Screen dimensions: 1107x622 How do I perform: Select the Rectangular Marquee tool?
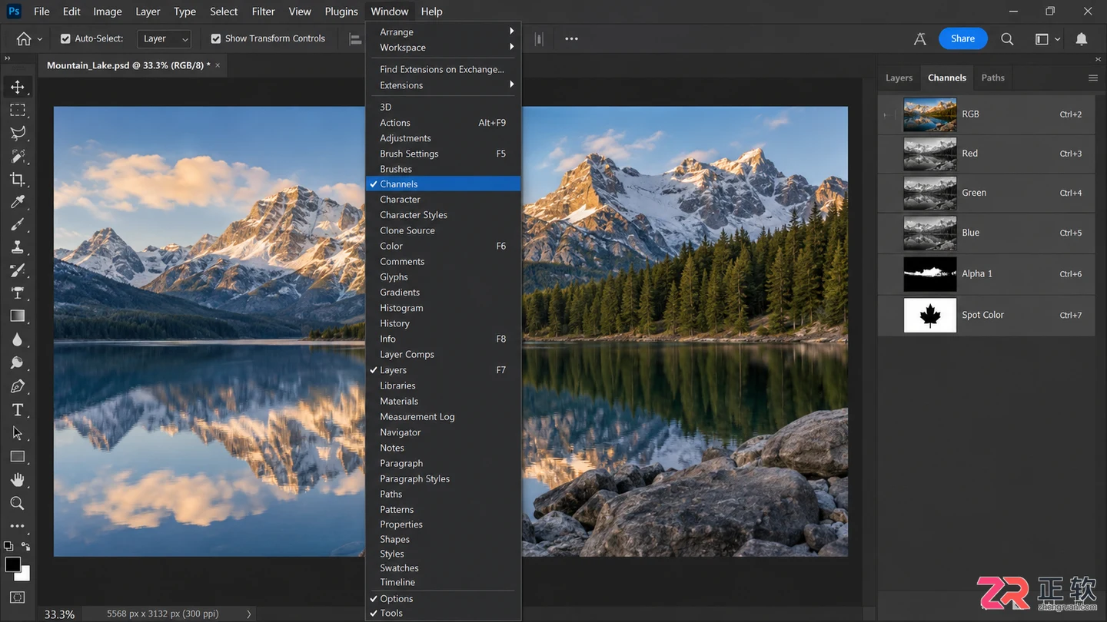(x=18, y=110)
